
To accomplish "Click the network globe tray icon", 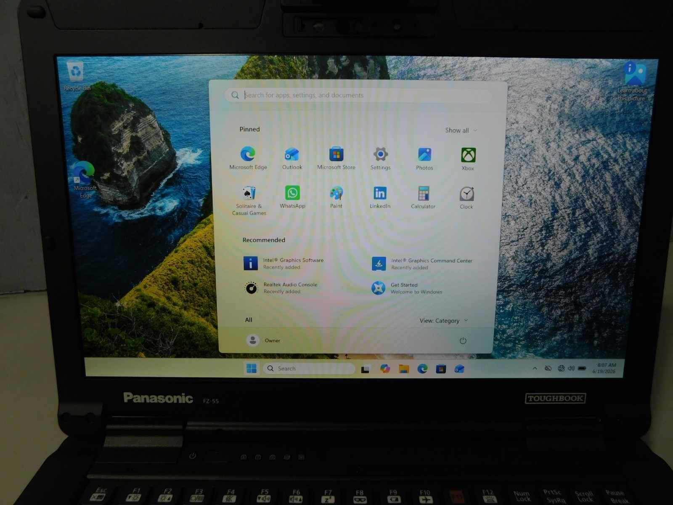I will click(x=561, y=368).
